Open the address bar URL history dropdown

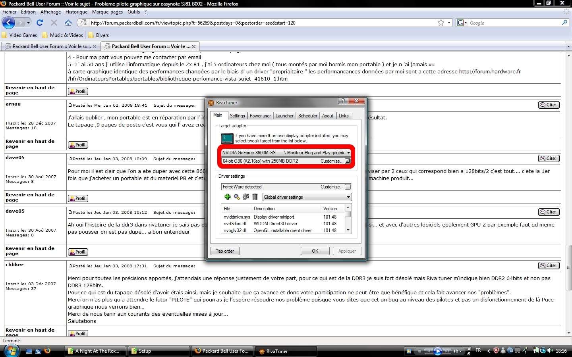coord(449,23)
